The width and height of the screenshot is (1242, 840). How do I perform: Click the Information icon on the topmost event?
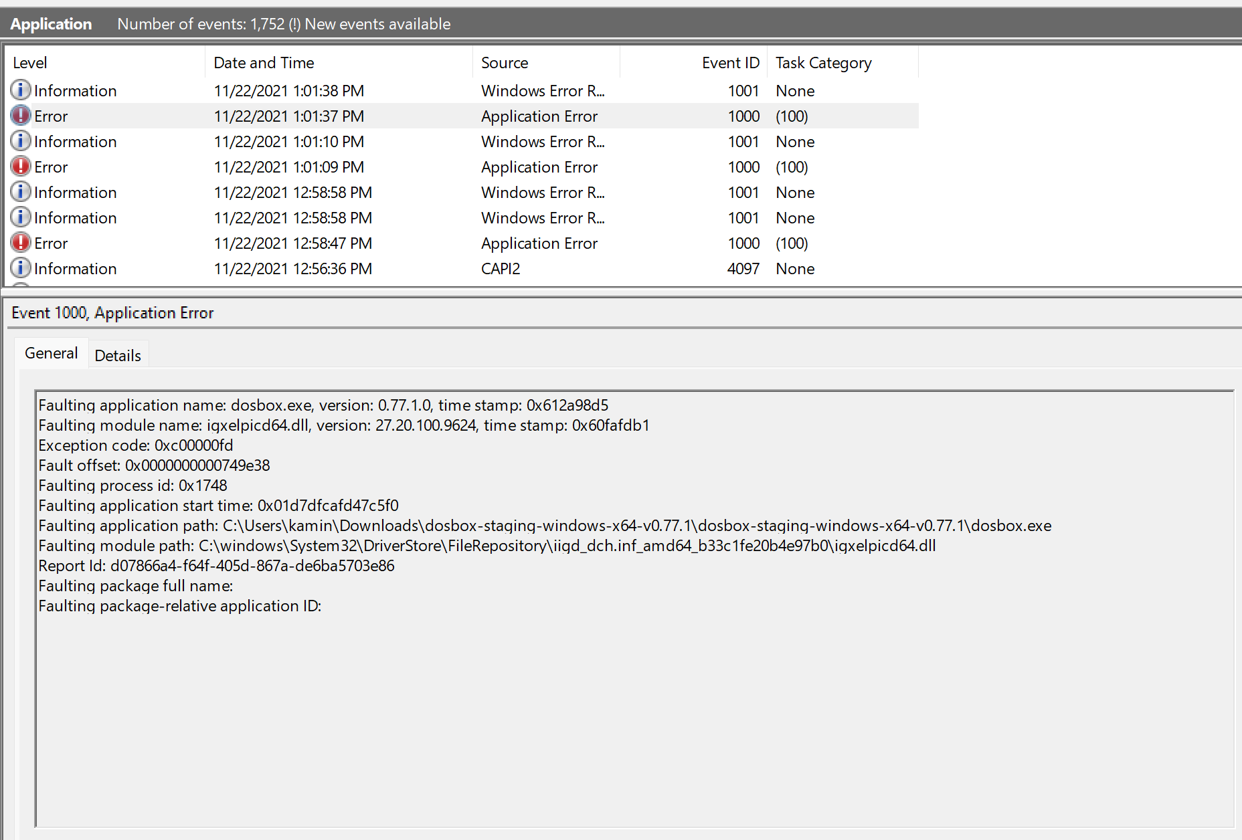tap(21, 90)
